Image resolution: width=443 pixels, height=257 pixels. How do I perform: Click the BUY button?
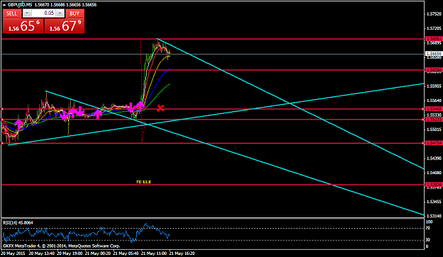pyautogui.click(x=74, y=13)
